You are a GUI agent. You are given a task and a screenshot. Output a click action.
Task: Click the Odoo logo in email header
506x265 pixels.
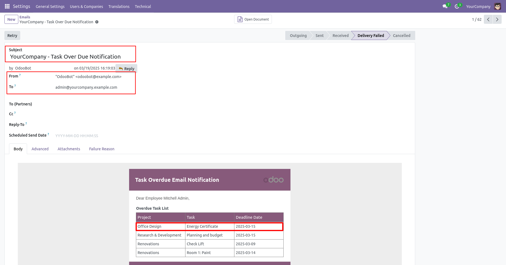(x=273, y=180)
